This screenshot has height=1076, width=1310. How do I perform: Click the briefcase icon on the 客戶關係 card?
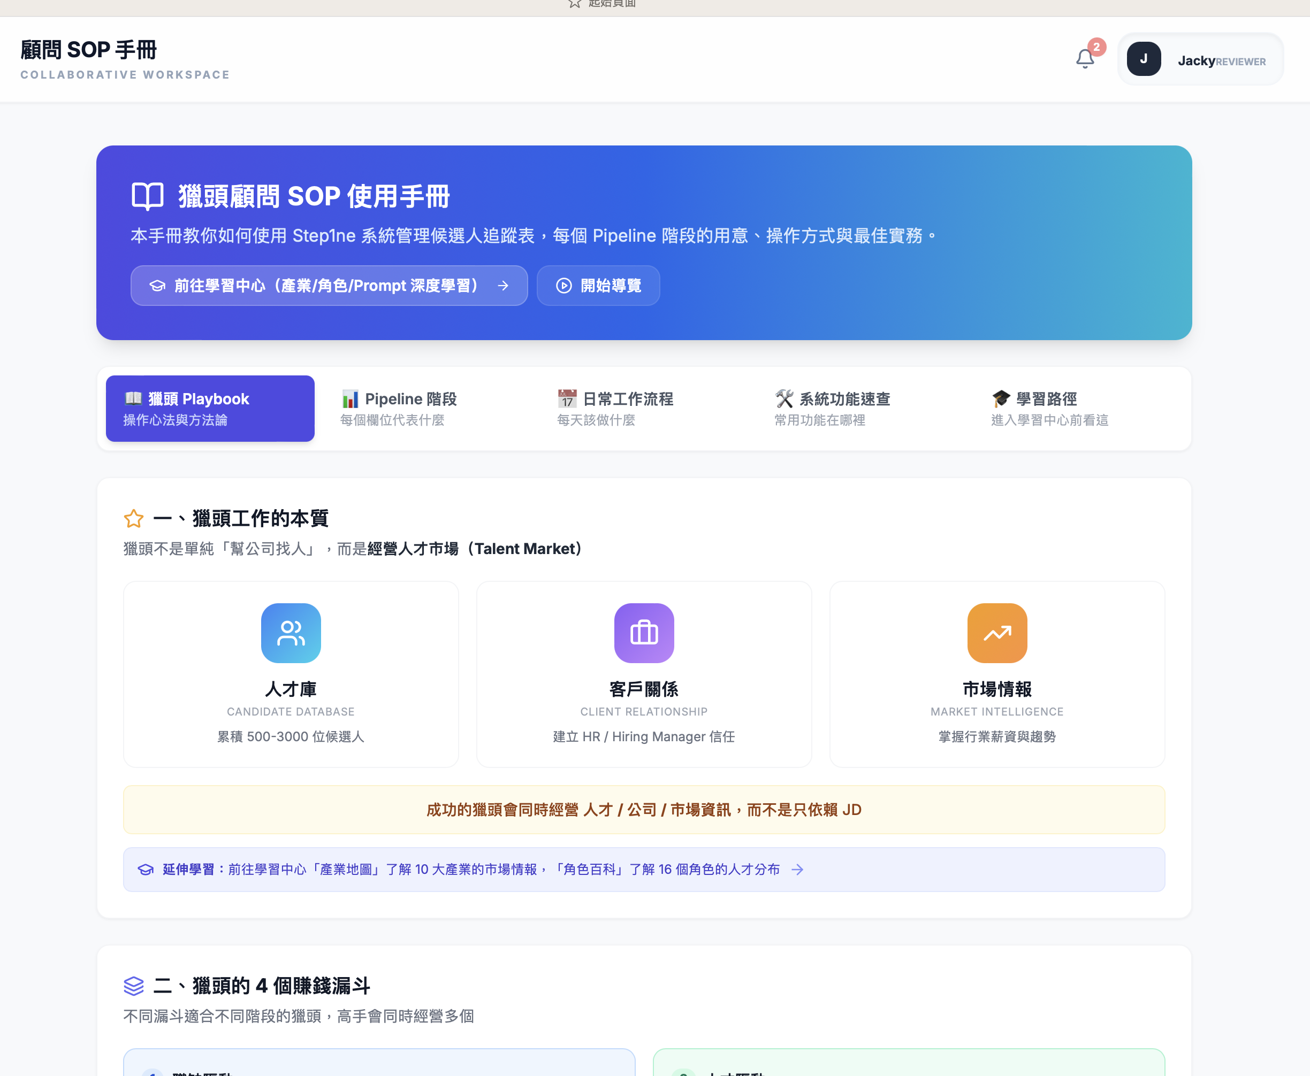(x=643, y=633)
